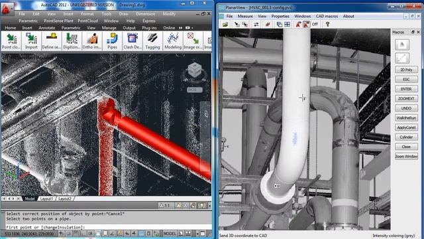The width and height of the screenshot is (424, 239).
Task: Click the AutoCAD command line input field
Action: point(108,227)
